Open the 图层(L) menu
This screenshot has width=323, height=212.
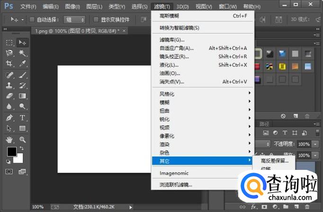click(94, 7)
